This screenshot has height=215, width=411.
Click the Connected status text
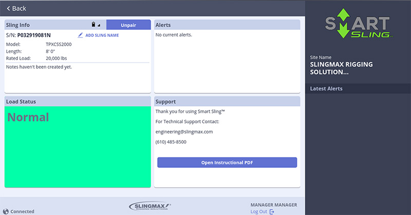[x=22, y=211]
